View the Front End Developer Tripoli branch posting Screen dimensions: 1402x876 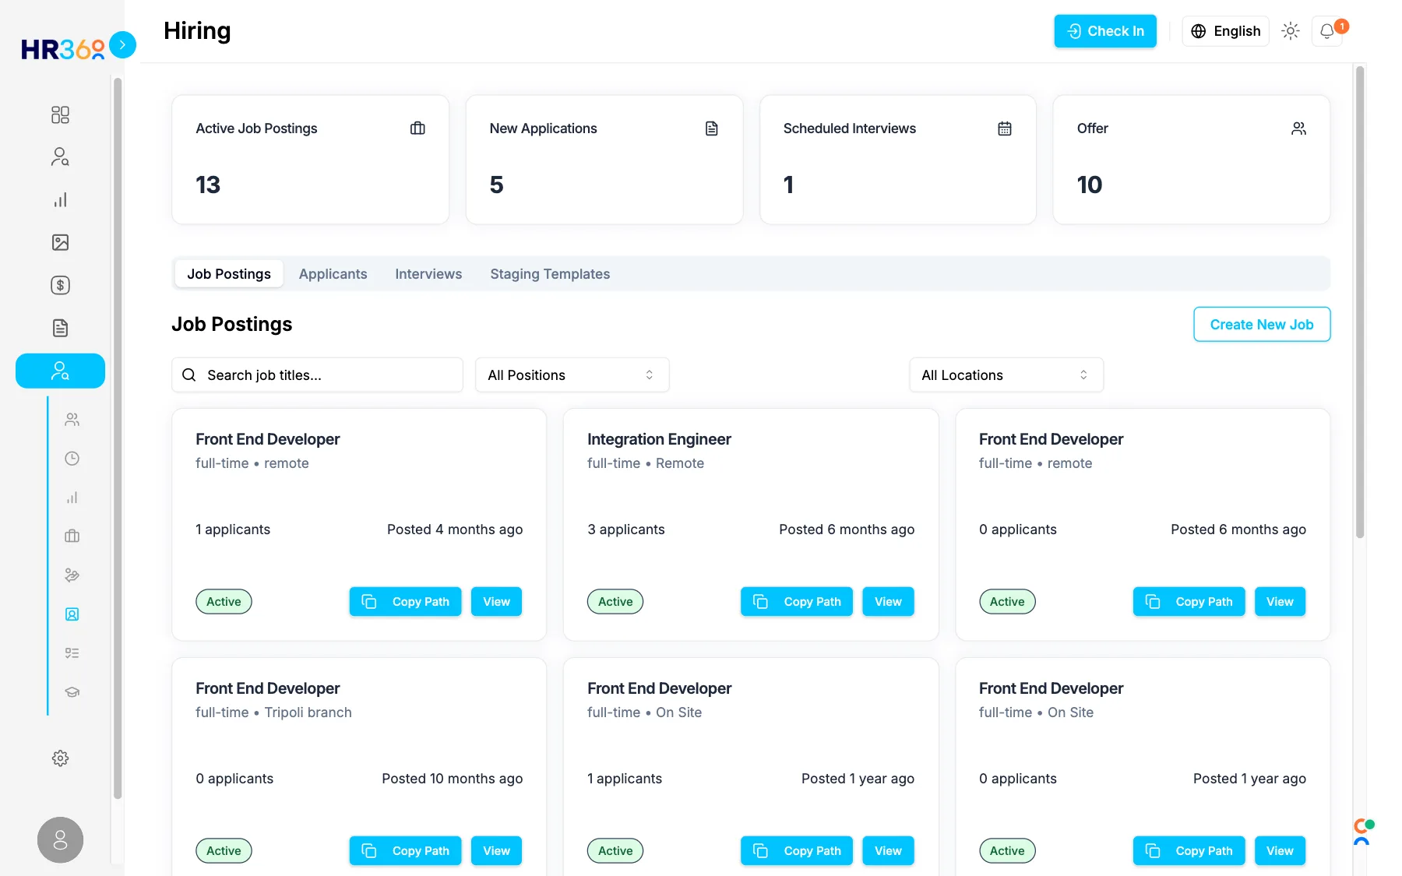496,851
